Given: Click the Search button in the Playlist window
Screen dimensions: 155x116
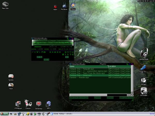Looking at the screenshot, I should (110, 98).
